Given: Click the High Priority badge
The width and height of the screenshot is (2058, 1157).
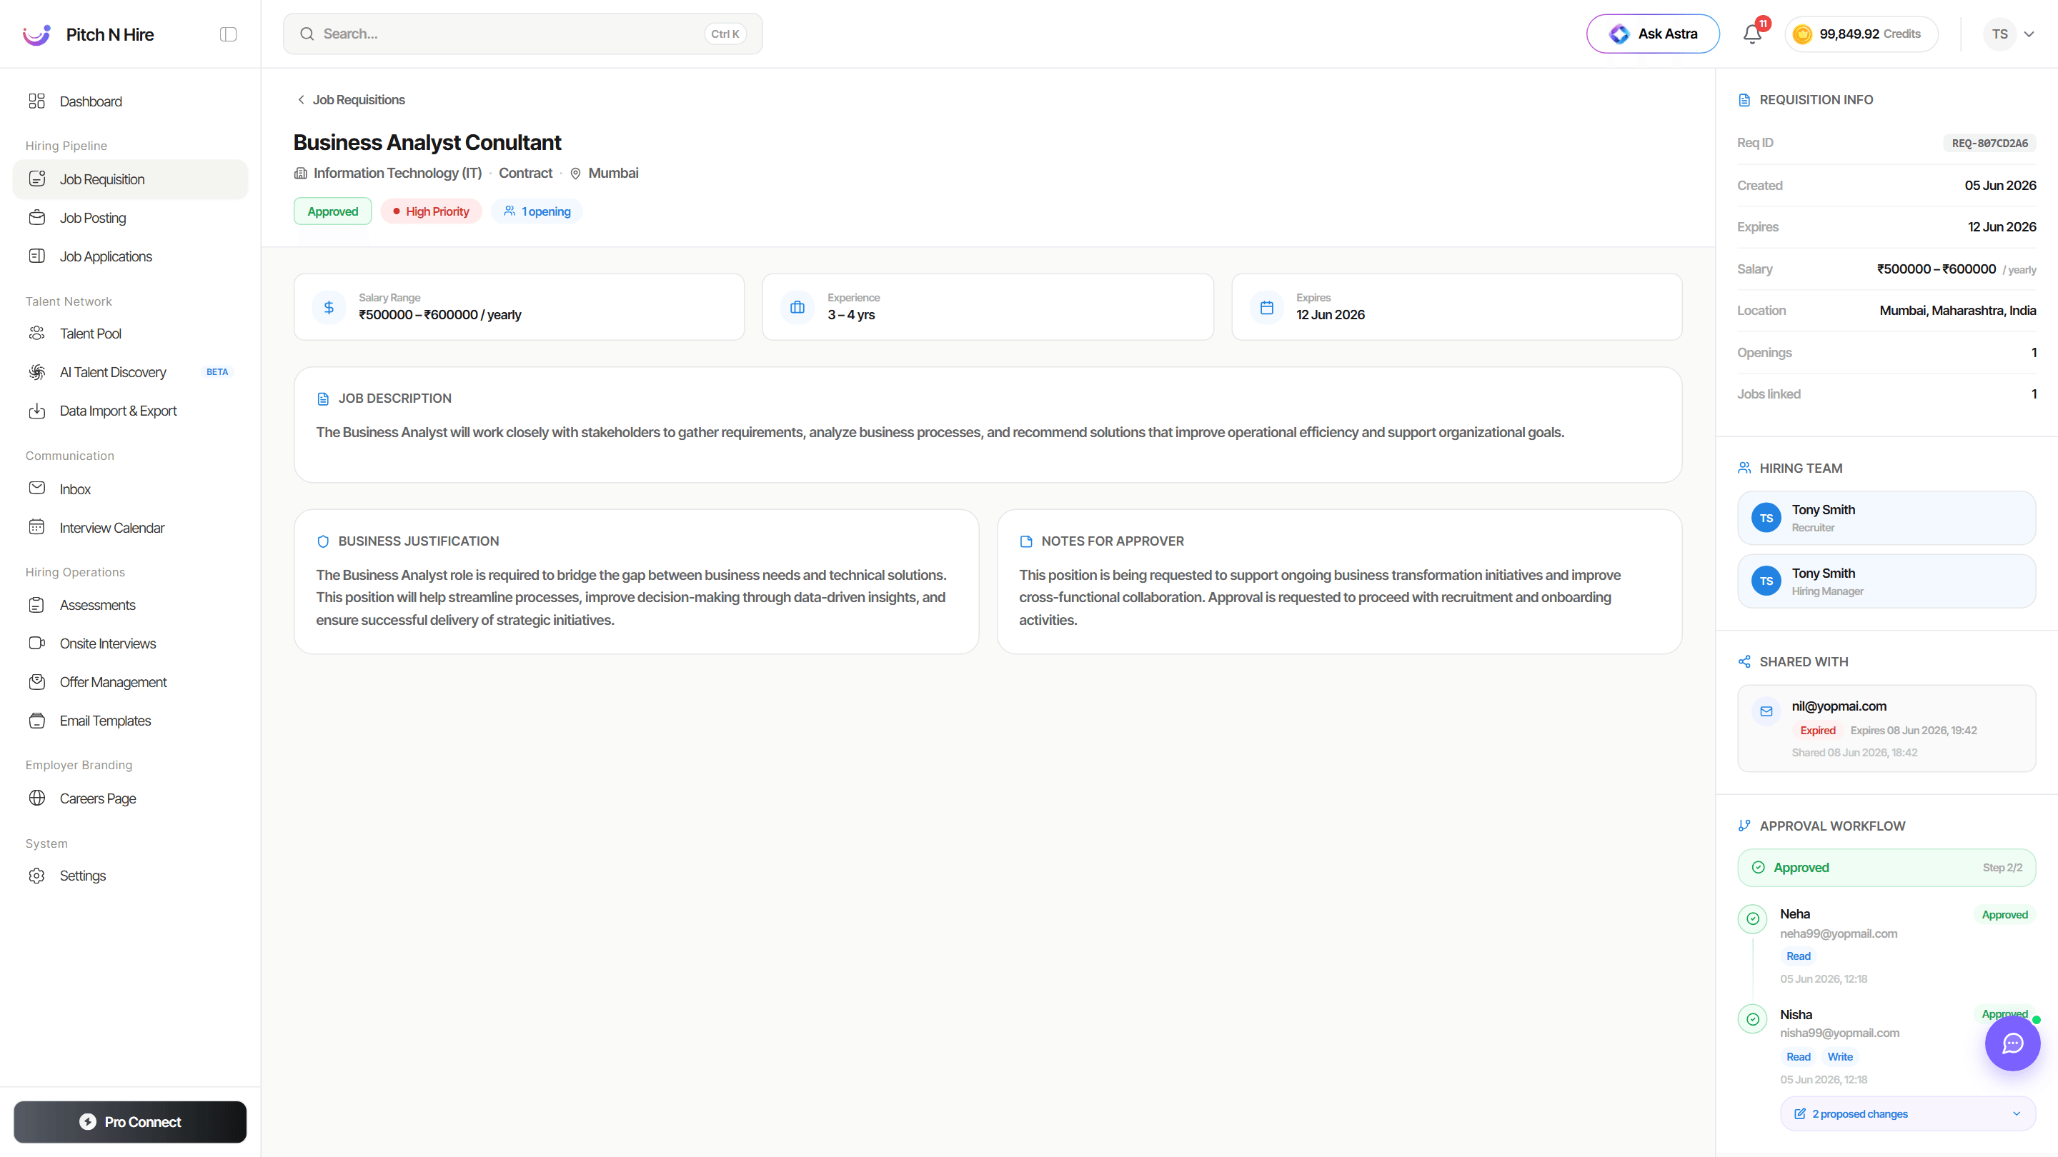Looking at the screenshot, I should [432, 211].
